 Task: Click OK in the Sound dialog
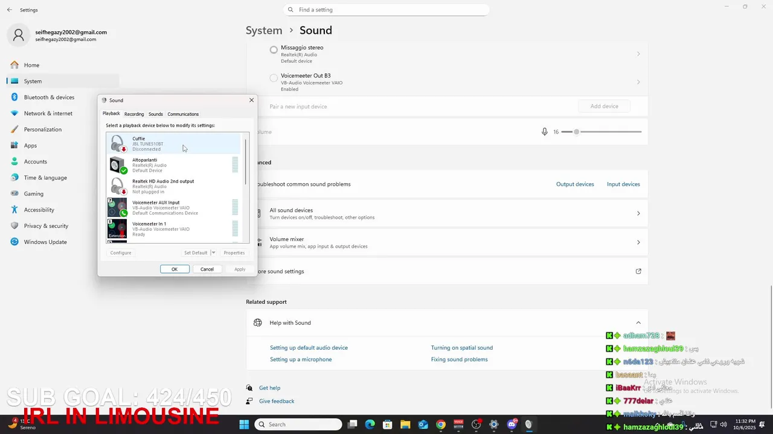pos(175,269)
